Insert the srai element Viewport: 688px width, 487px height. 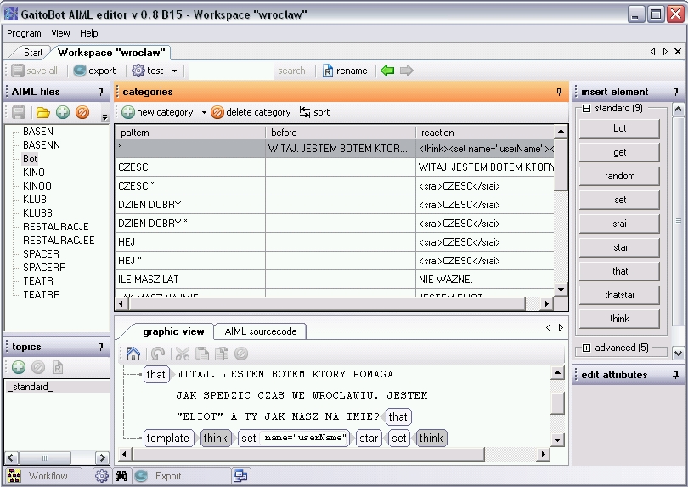coord(619,224)
